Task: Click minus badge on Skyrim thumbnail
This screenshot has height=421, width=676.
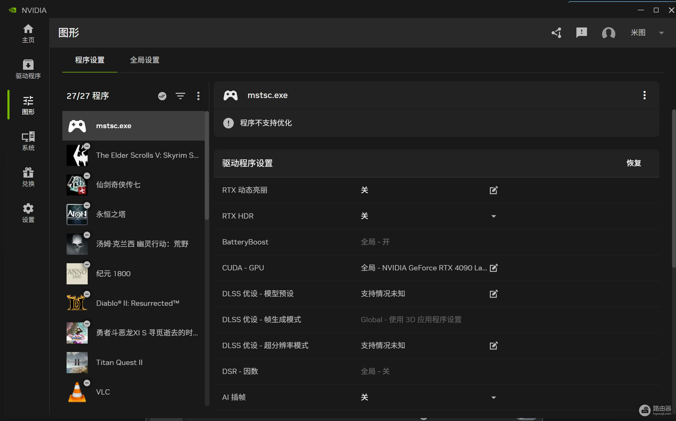Action: click(x=87, y=146)
